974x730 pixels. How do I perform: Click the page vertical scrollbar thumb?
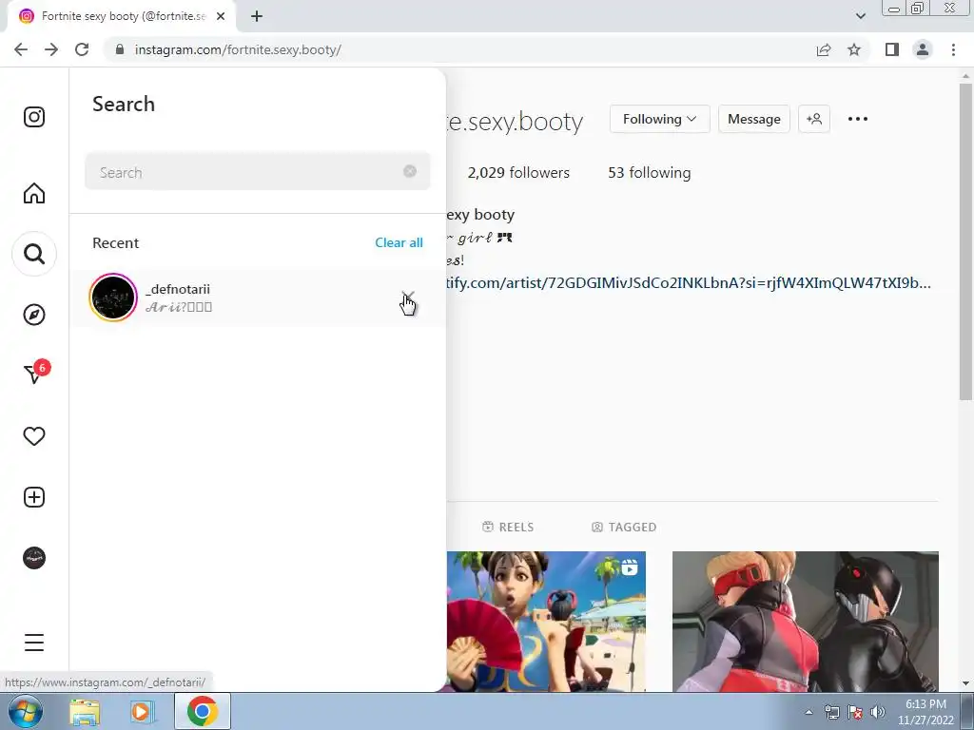(965, 242)
